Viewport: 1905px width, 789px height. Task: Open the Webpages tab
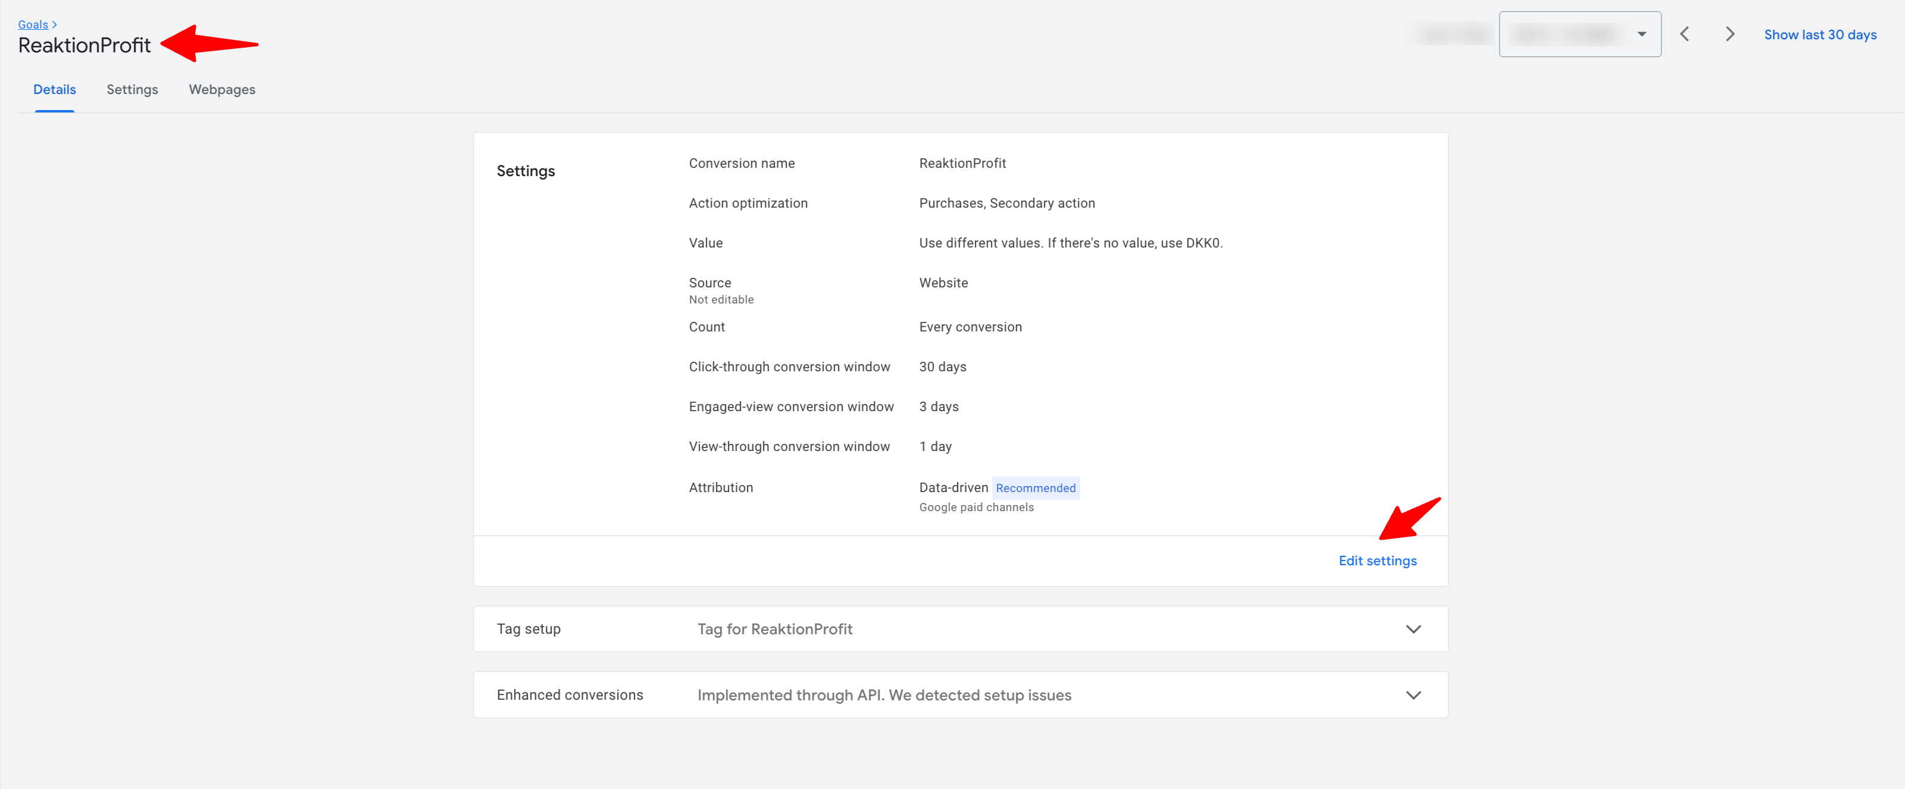point(222,89)
